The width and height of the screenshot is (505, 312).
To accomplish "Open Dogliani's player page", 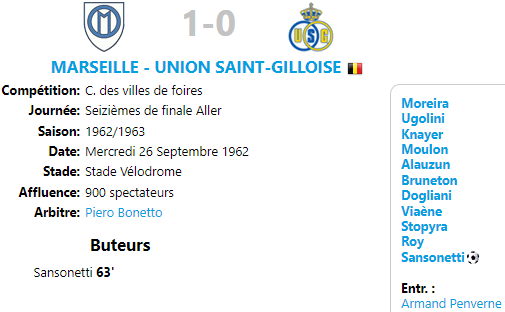I will point(426,195).
